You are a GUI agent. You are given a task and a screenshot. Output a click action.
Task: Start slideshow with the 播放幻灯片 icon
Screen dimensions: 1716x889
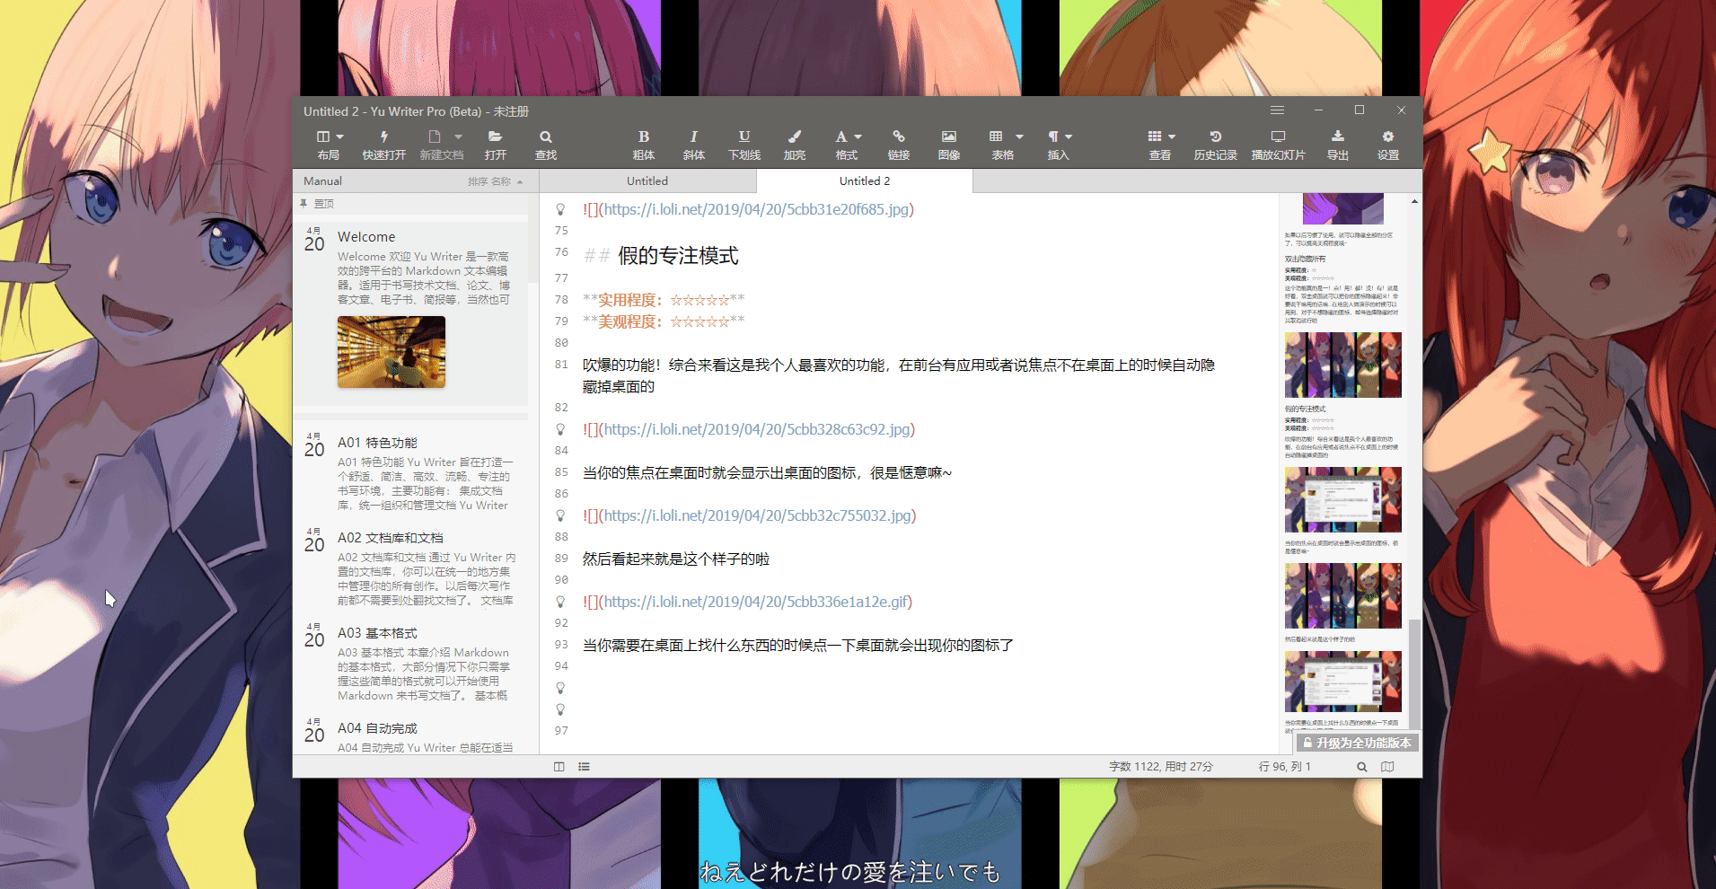click(1278, 137)
